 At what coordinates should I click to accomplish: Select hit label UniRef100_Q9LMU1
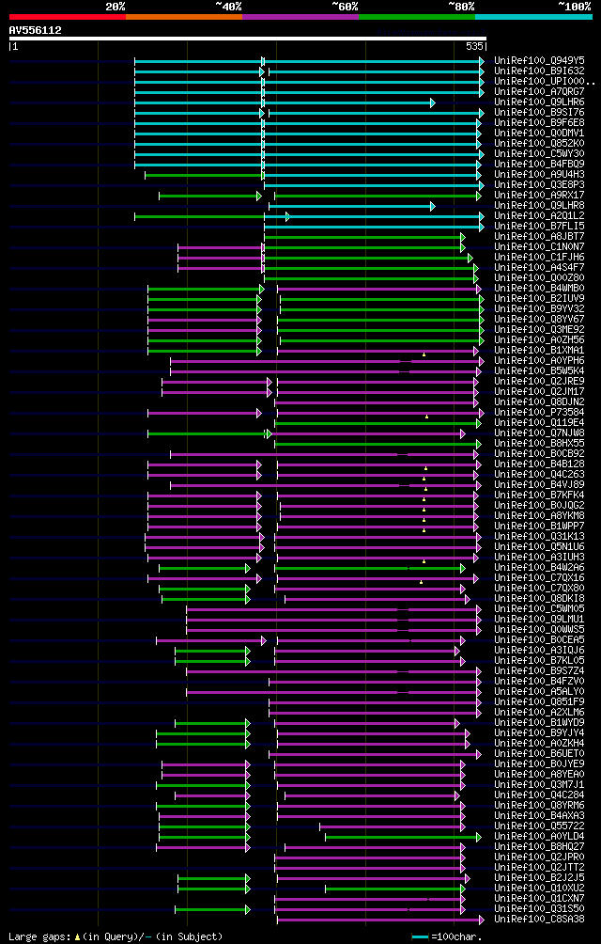coord(539,621)
